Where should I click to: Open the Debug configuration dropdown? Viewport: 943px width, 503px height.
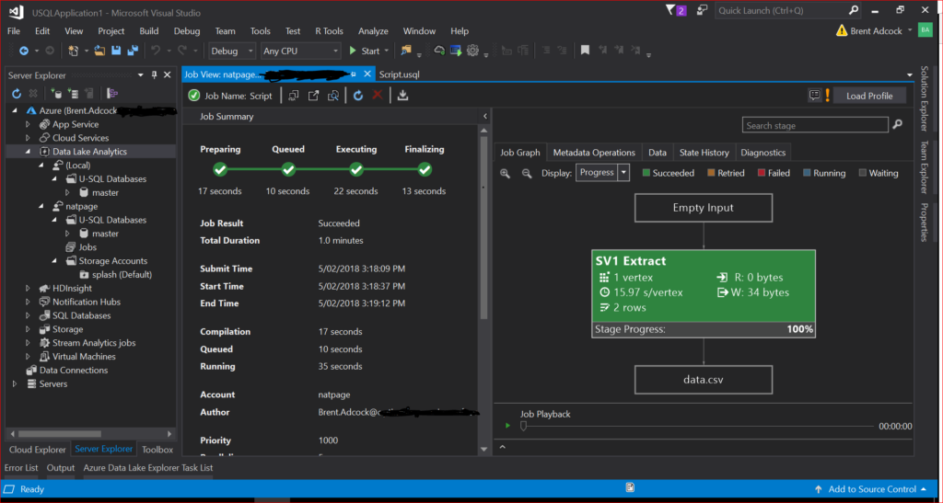[x=232, y=51]
